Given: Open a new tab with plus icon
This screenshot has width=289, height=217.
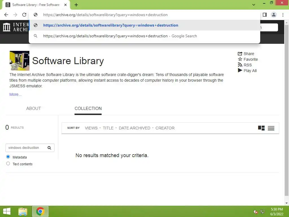Looking at the screenshot, I should tap(76, 5).
